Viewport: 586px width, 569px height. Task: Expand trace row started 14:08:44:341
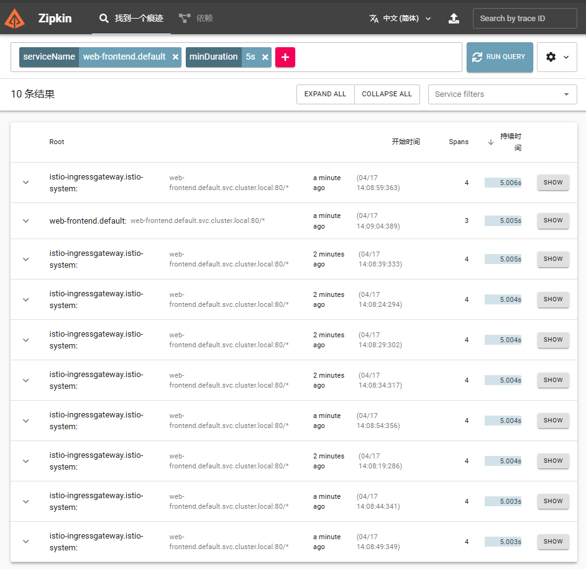25,501
